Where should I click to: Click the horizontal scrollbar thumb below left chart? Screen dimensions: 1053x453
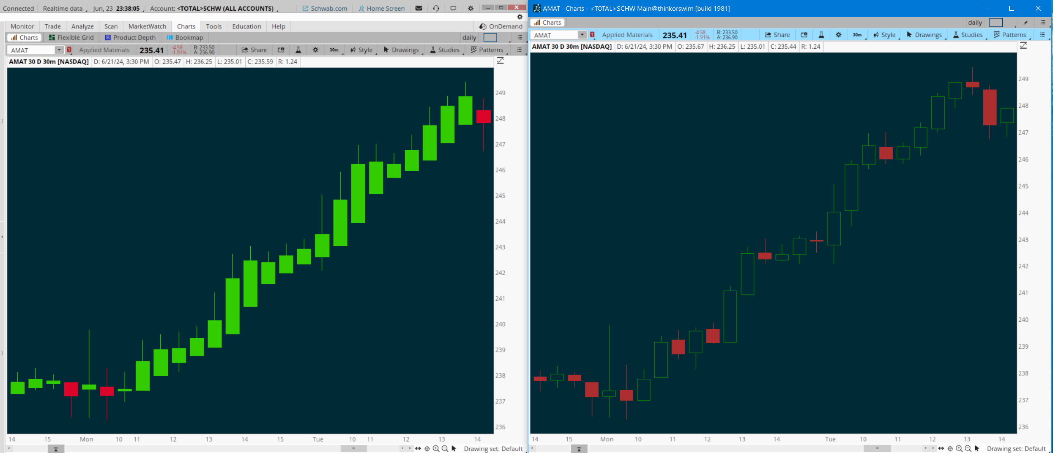(353, 448)
